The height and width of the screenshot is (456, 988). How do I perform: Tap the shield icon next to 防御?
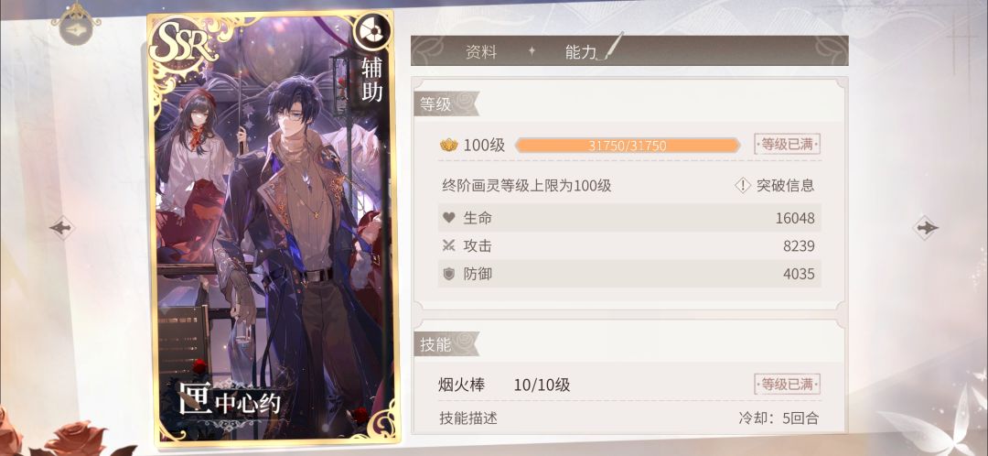pos(448,274)
